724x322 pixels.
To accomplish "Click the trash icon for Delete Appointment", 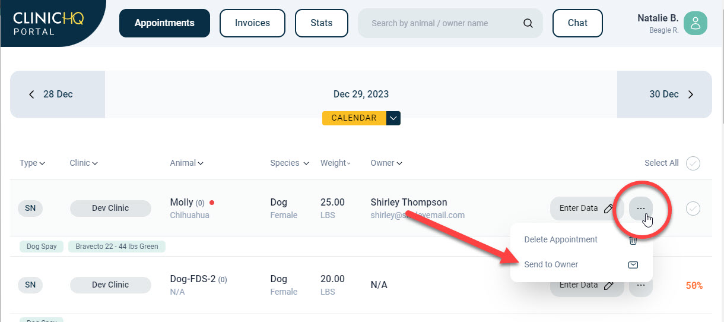I will 633,240.
